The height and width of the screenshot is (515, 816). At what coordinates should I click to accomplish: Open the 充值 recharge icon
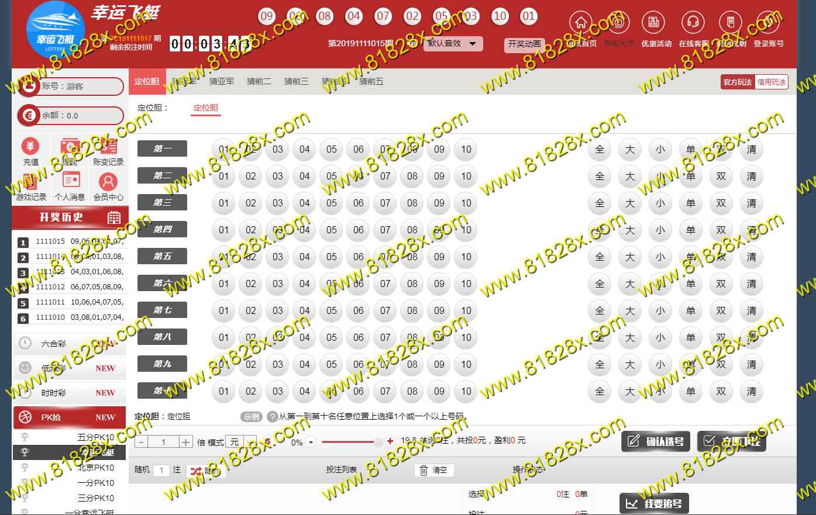pyautogui.click(x=30, y=147)
